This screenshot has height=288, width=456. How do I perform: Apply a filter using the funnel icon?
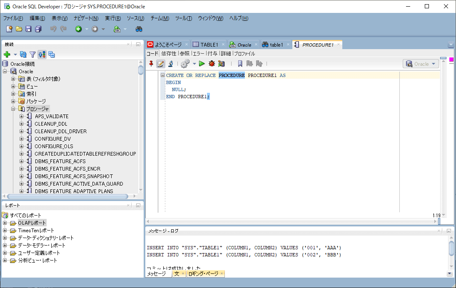coord(32,54)
